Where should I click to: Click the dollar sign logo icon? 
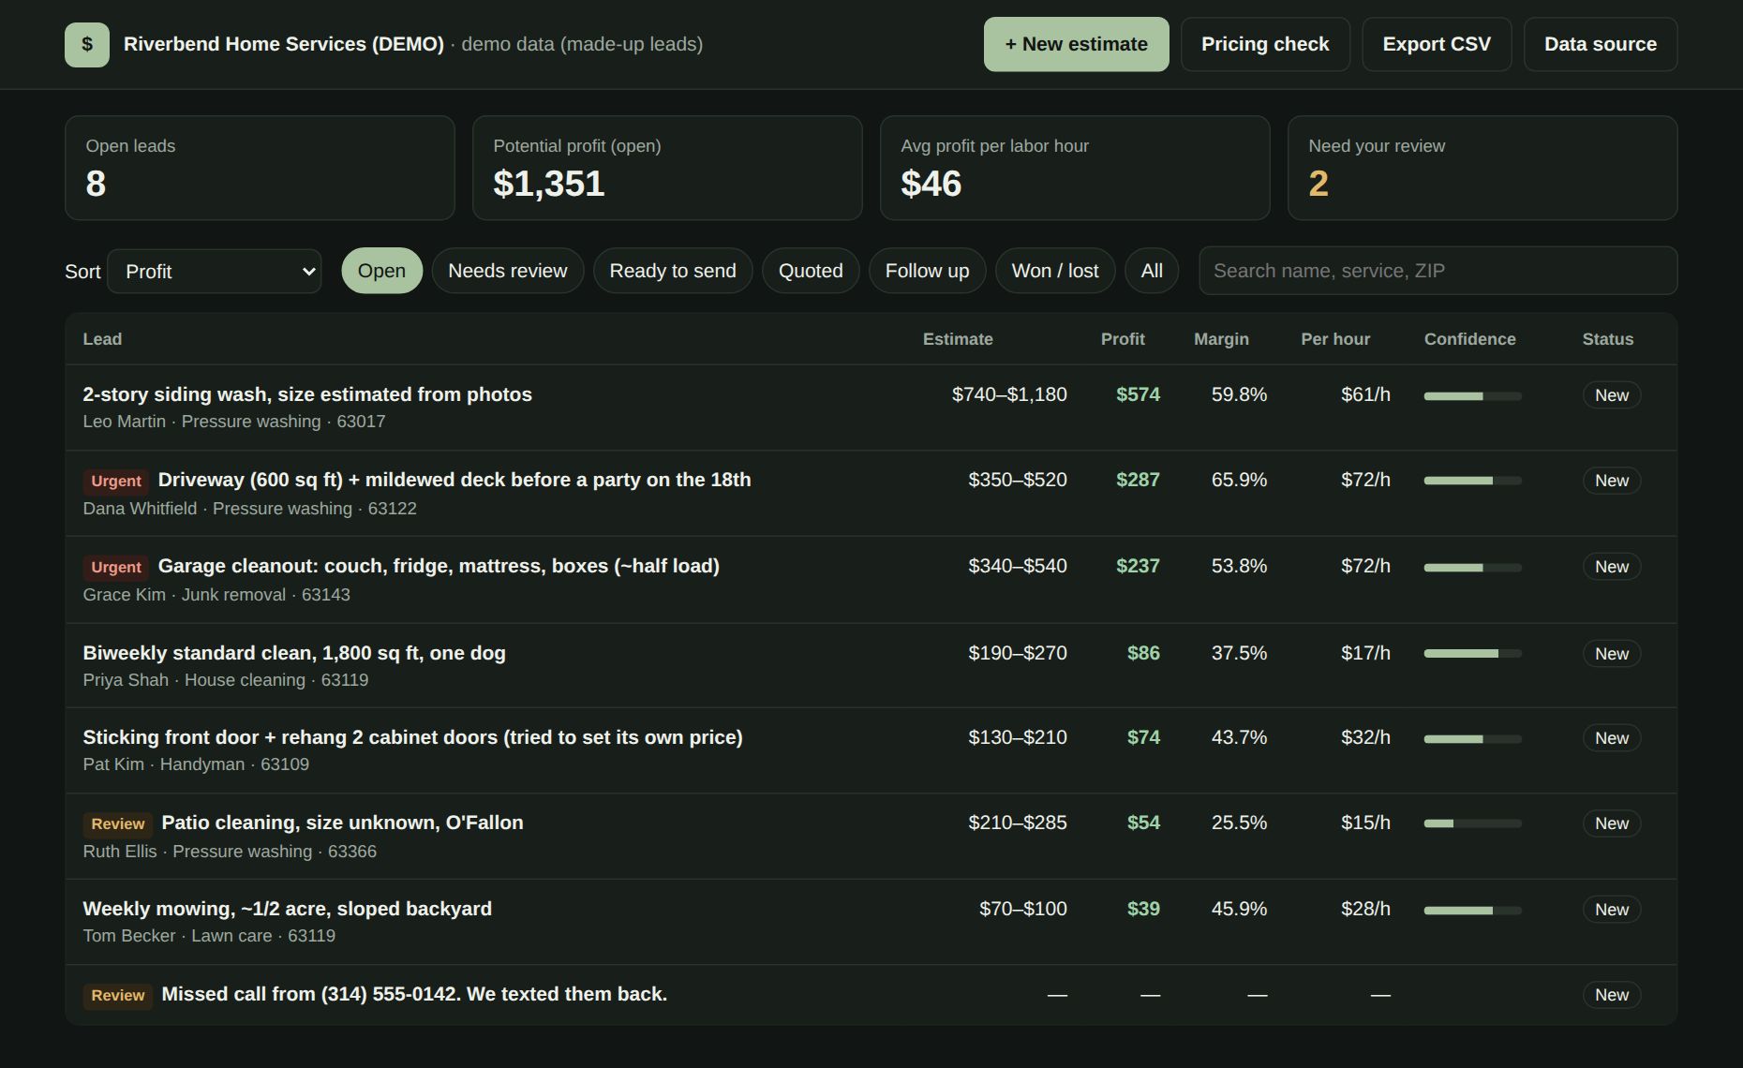[x=87, y=45]
